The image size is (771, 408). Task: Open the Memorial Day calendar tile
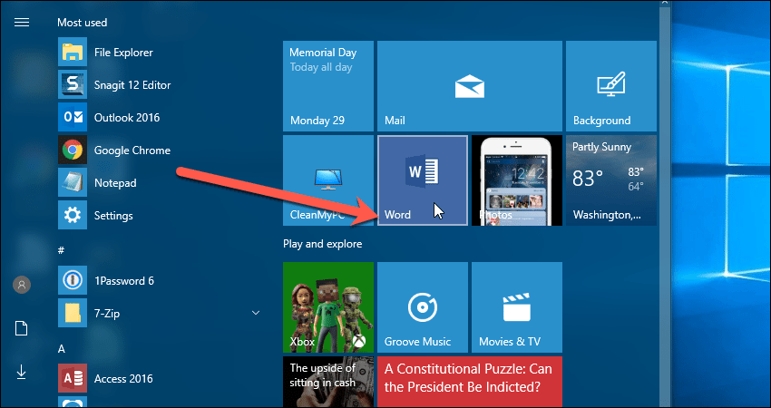(327, 85)
